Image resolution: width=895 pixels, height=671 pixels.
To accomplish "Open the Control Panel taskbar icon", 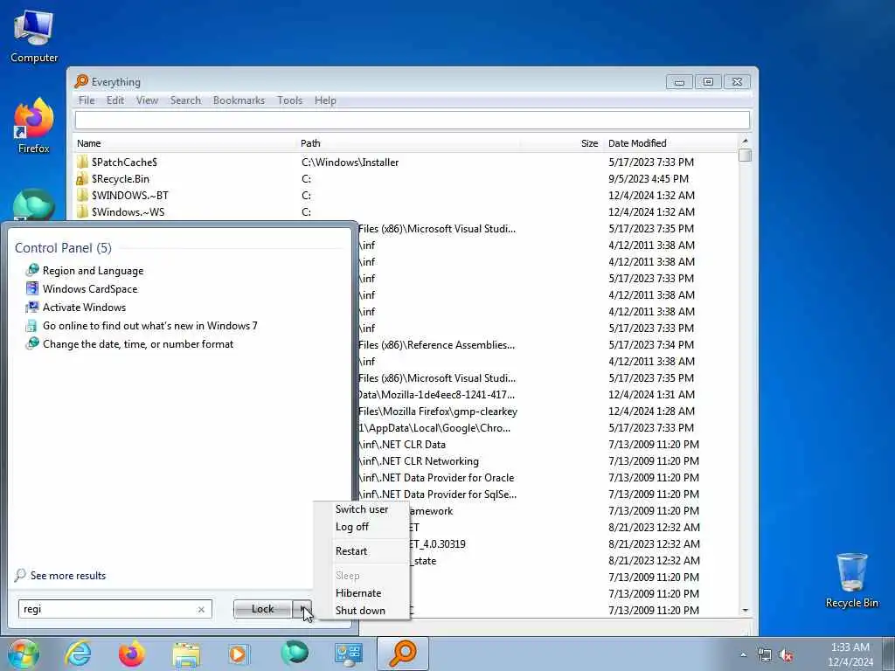I will tap(348, 654).
